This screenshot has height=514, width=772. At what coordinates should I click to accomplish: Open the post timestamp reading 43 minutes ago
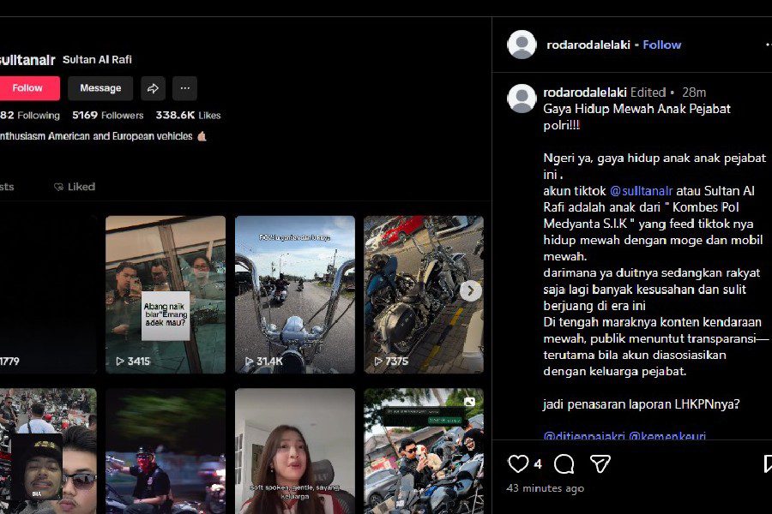544,488
